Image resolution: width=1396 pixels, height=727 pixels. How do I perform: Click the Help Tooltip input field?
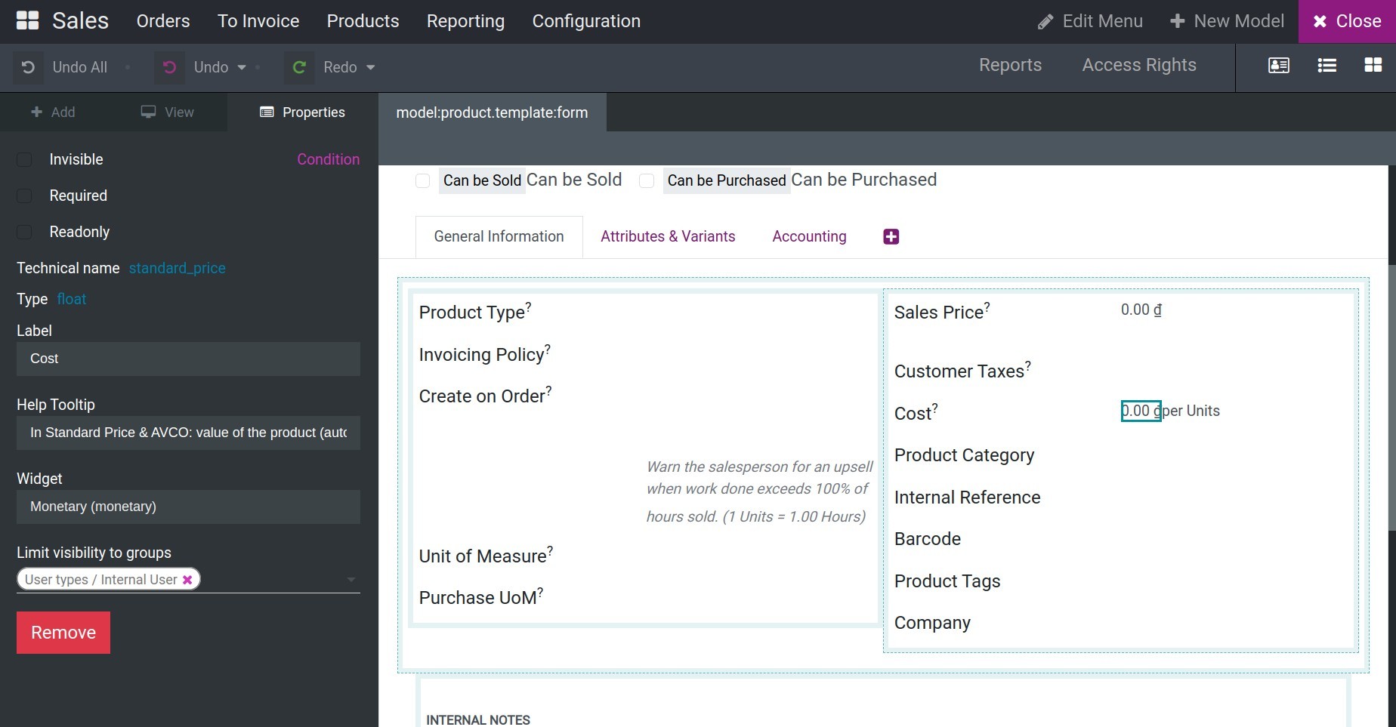(188, 433)
